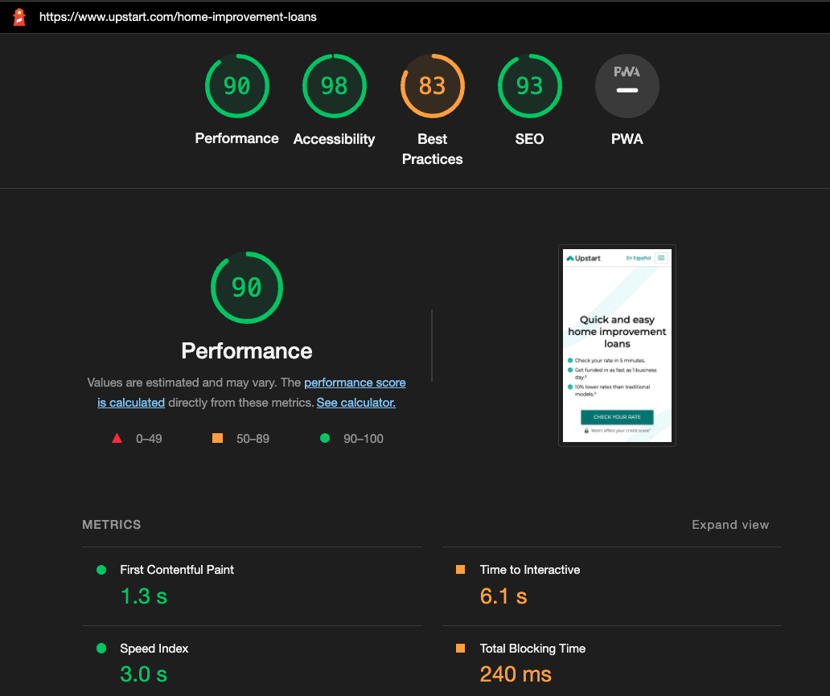Viewport: 830px width, 696px height.
Task: Click the 1.3 s metric value
Action: point(143,596)
